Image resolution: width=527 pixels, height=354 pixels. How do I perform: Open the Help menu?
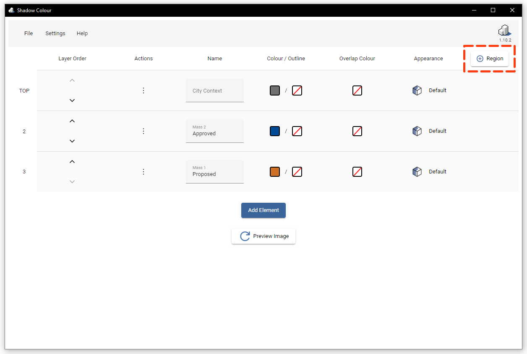coord(82,33)
